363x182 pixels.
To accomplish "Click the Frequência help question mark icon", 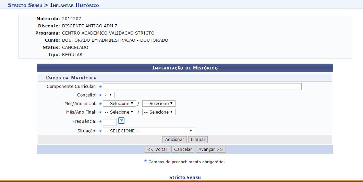I will 121,121.
